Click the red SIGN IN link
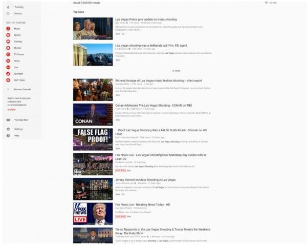This screenshot has height=245, width=307. tap(12, 110)
